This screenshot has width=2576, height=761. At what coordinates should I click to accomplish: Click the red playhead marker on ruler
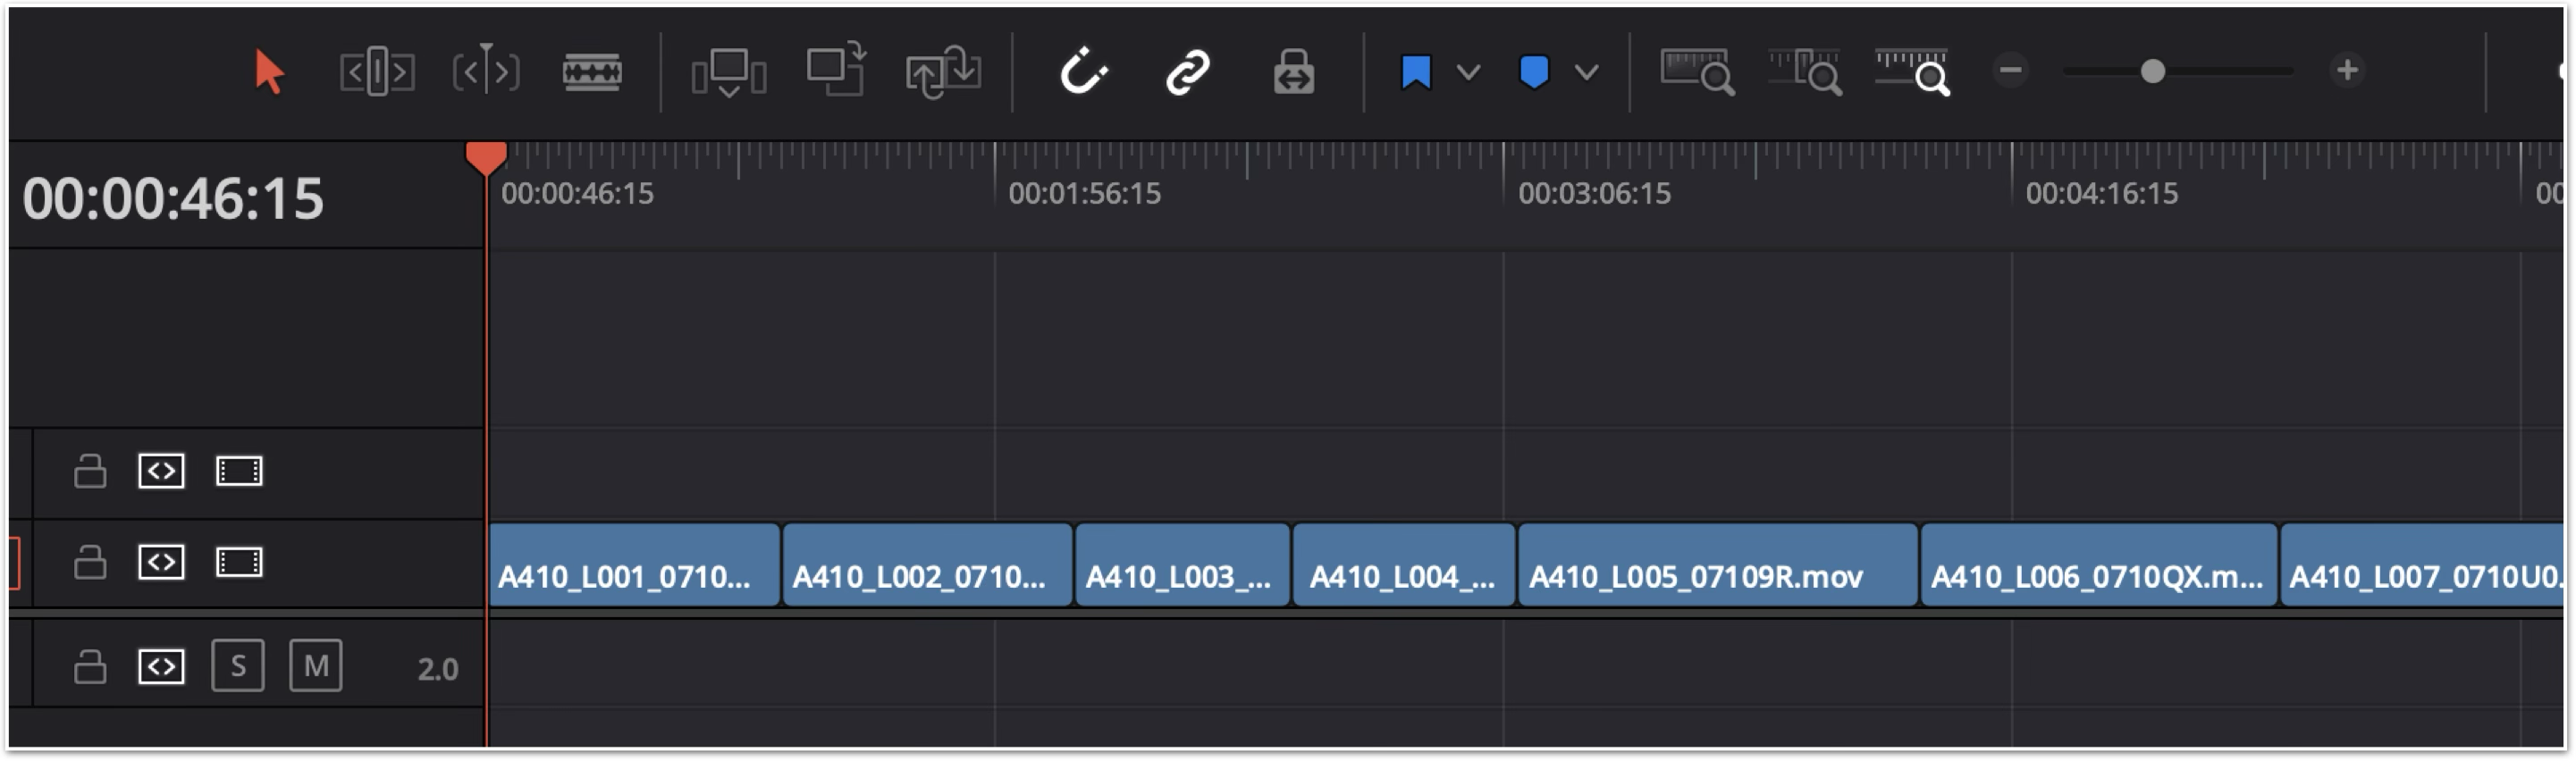click(486, 157)
